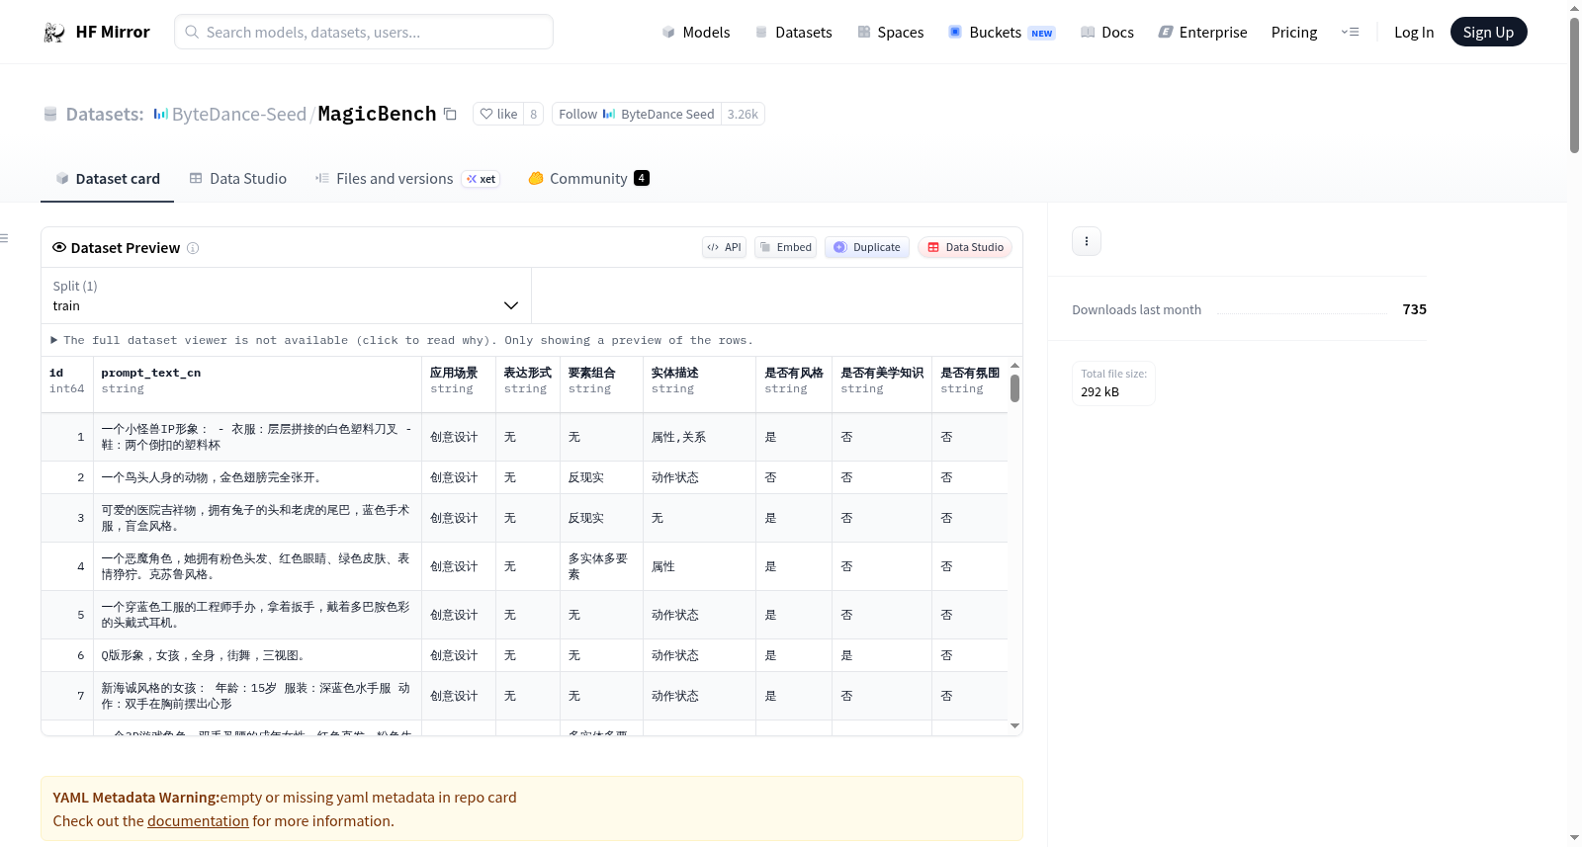Click '多实体多要素' cell in row 4
This screenshot has width=1582, height=847.
pos(601,566)
